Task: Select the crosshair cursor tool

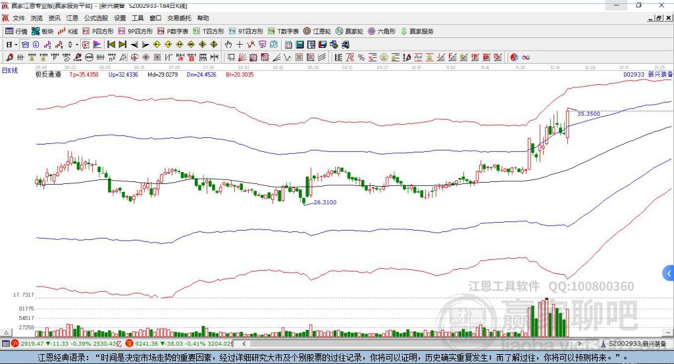Action: pyautogui.click(x=240, y=45)
